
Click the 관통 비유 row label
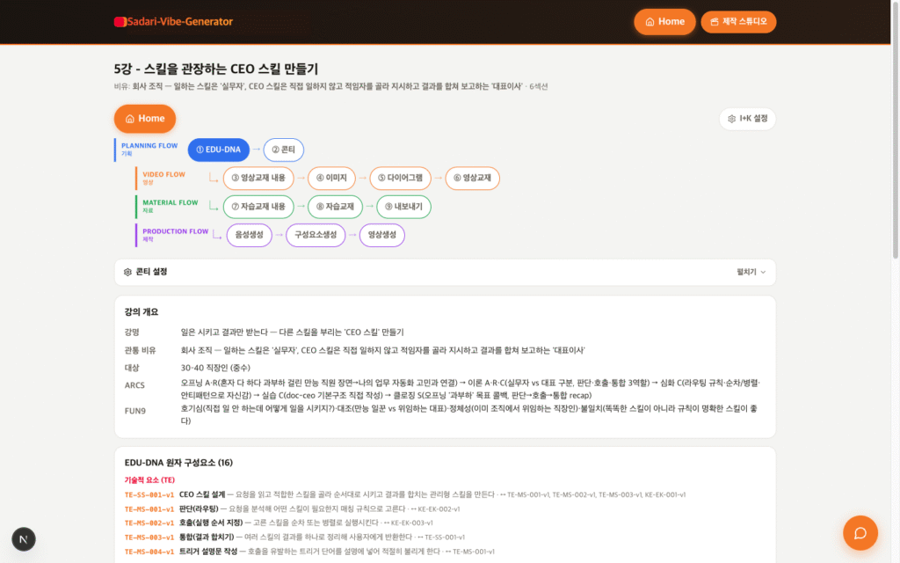(x=140, y=350)
